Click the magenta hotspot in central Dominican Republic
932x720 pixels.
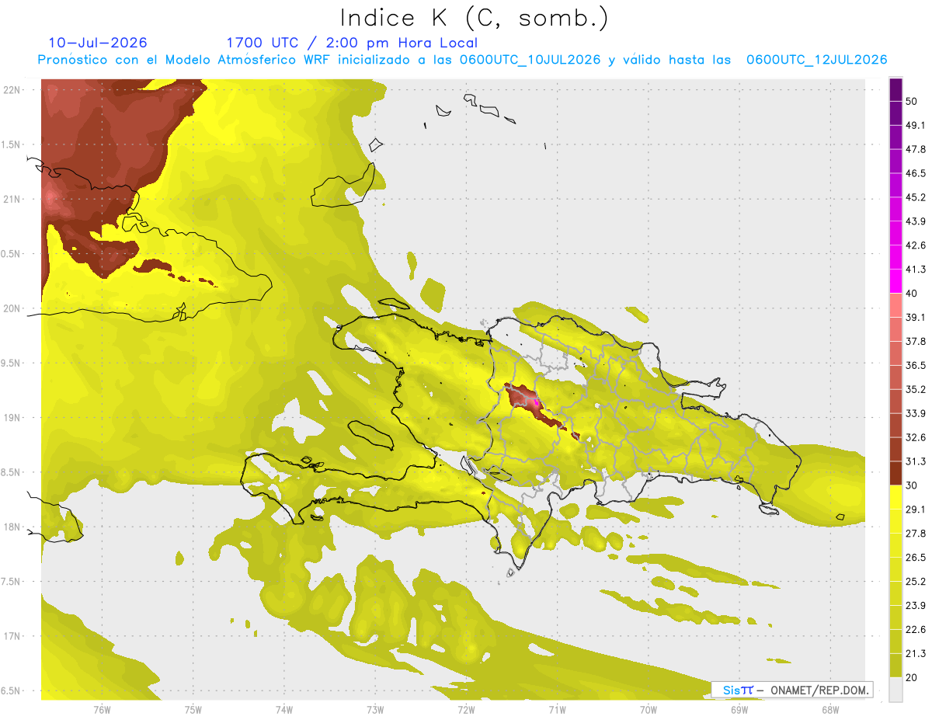click(x=537, y=403)
